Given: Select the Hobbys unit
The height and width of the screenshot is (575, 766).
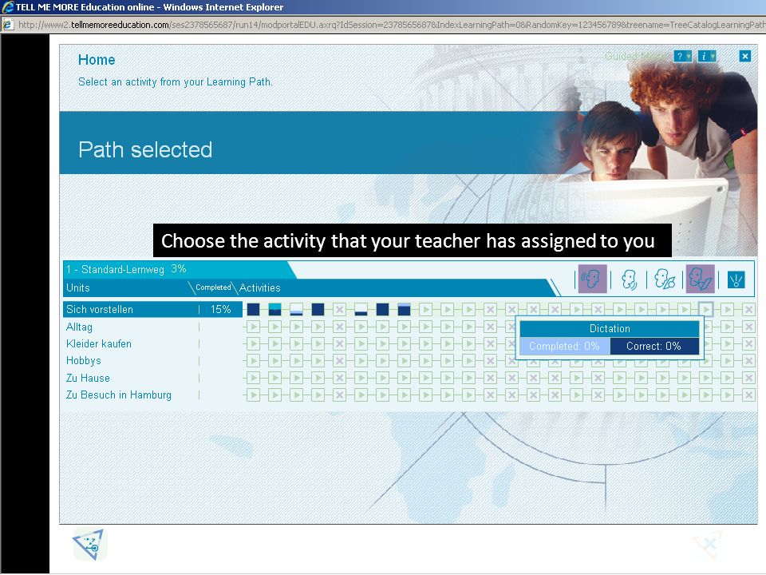Looking at the screenshot, I should (x=84, y=361).
